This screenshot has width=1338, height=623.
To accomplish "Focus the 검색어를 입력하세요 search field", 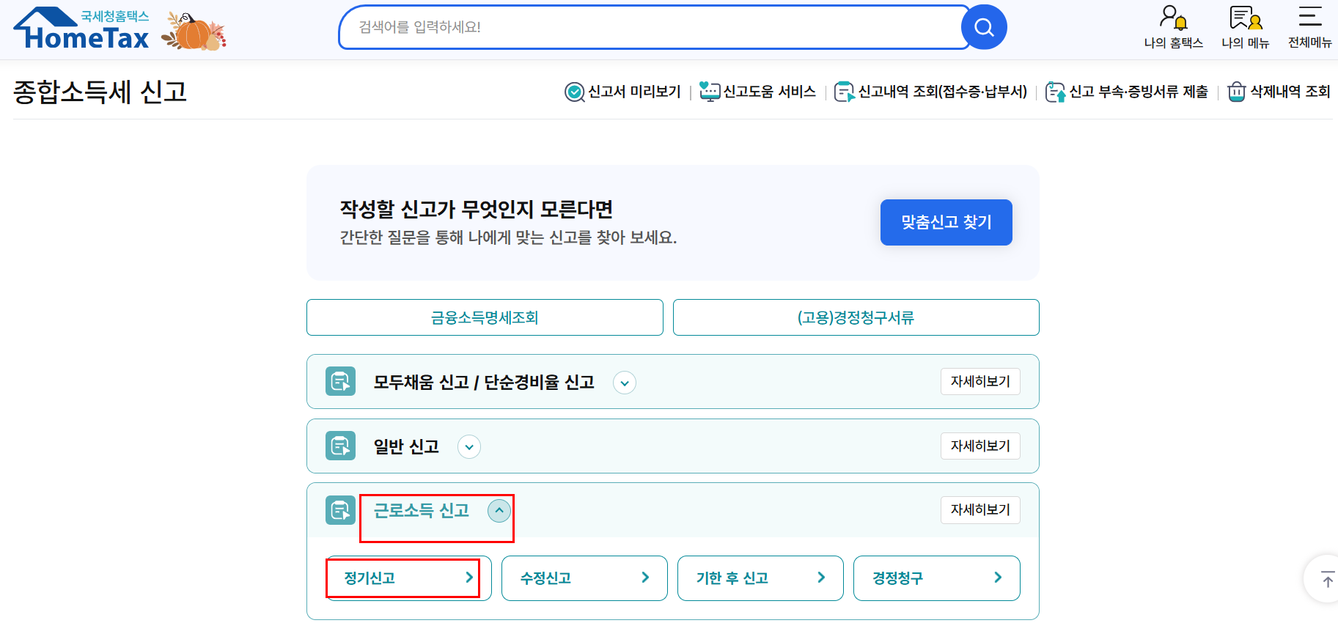I will click(653, 27).
